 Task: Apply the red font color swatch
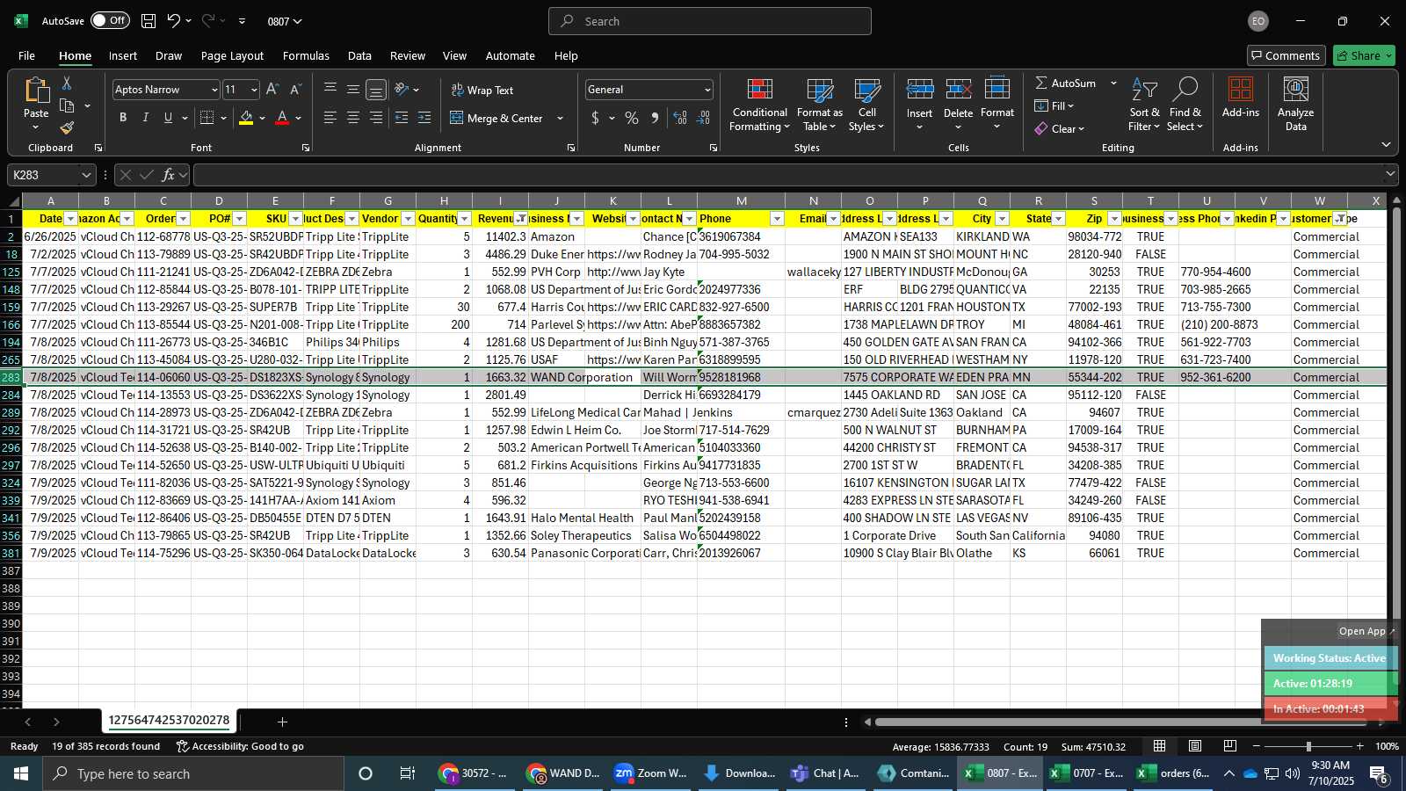click(x=282, y=118)
